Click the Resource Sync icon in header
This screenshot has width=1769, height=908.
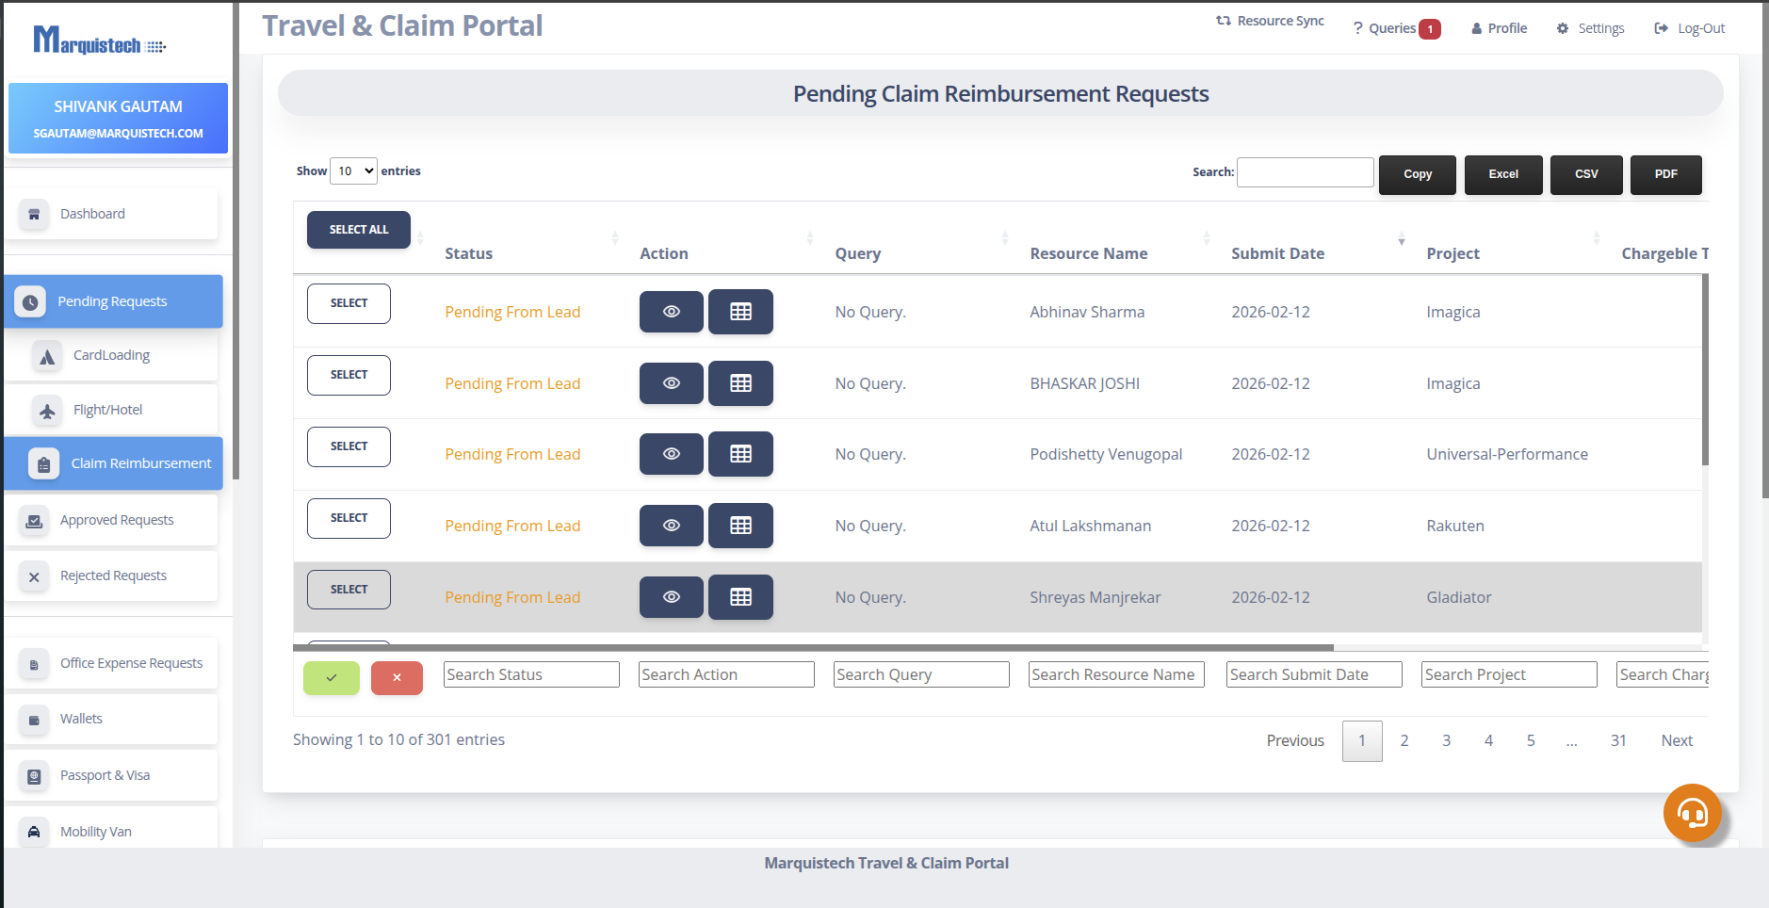pyautogui.click(x=1224, y=21)
